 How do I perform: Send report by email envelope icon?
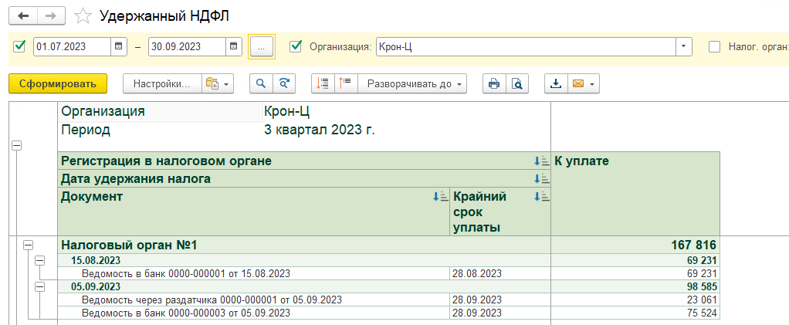click(x=578, y=84)
